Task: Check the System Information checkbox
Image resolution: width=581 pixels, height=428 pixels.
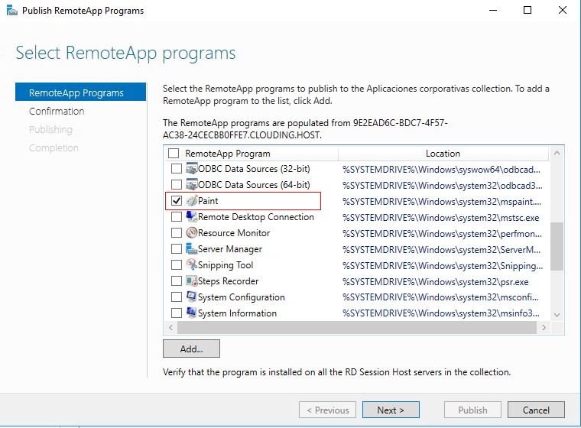Action: click(177, 313)
